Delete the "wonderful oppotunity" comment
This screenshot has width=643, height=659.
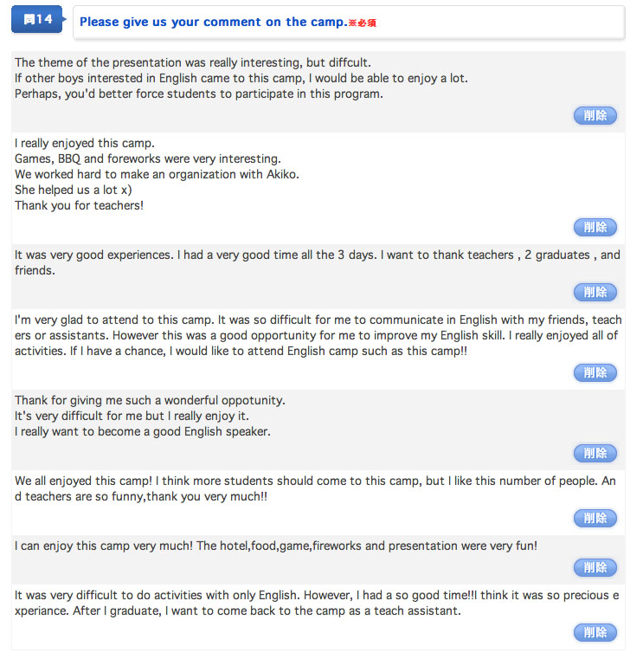click(x=595, y=454)
